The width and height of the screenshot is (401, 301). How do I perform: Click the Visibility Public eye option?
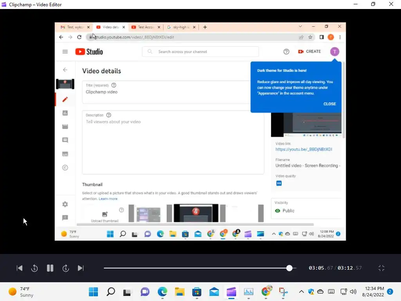point(285,210)
